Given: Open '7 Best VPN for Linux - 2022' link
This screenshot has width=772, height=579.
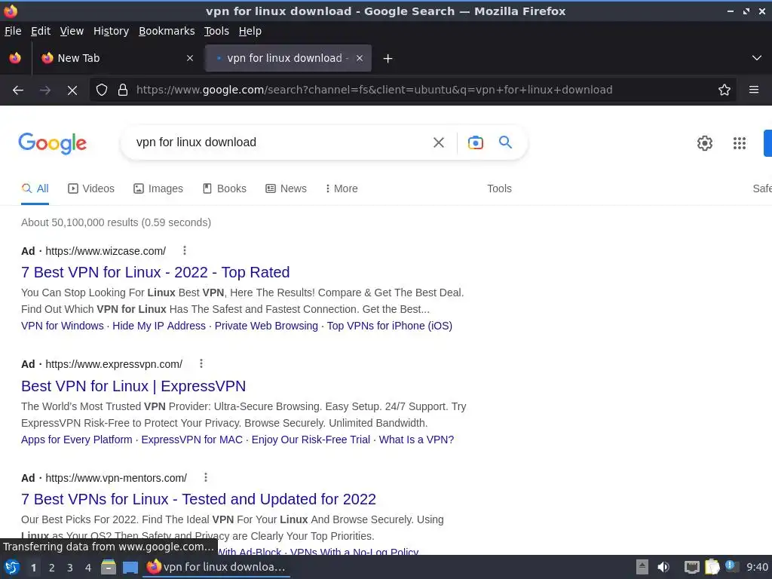Looking at the screenshot, I should 155,272.
